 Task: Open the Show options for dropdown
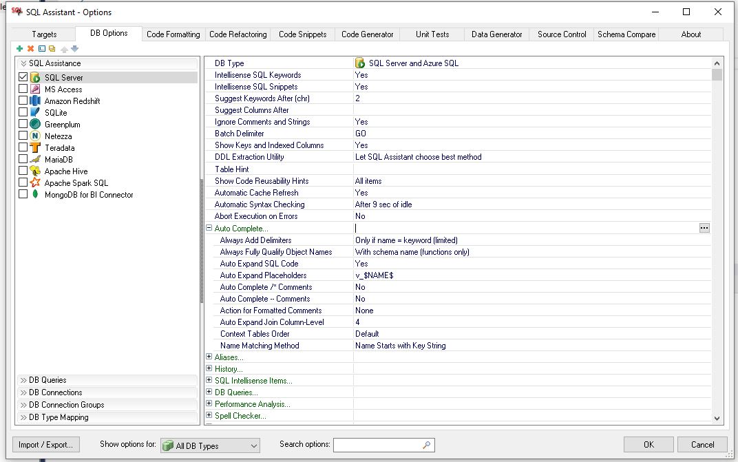click(x=211, y=445)
